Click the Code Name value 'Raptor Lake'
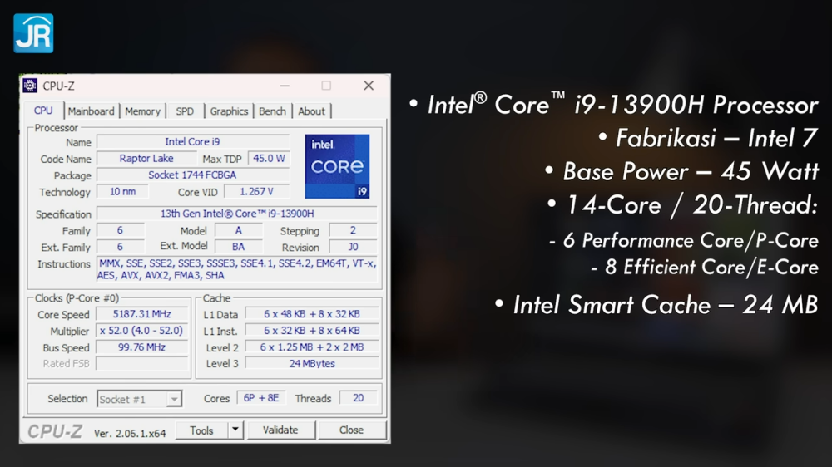Viewport: 832px width, 467px height. 146,159
